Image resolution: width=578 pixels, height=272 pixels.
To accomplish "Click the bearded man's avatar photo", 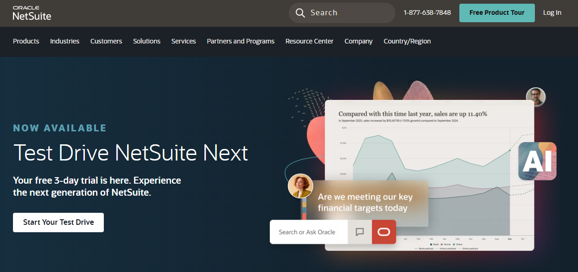I will coord(536,97).
